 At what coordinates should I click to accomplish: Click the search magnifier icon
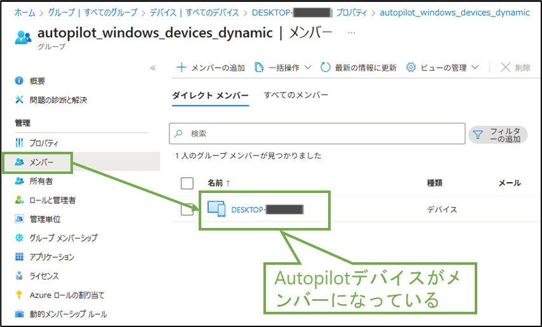pyautogui.click(x=178, y=133)
